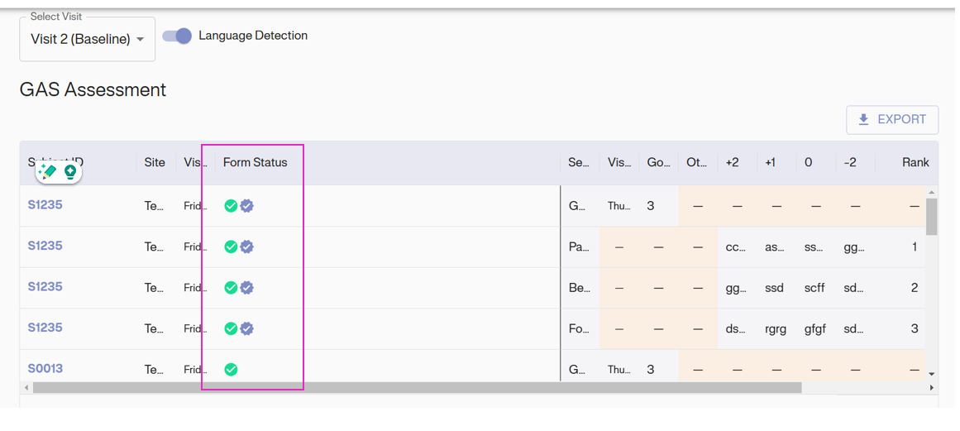Export the GAS Assessment table

pos(891,120)
